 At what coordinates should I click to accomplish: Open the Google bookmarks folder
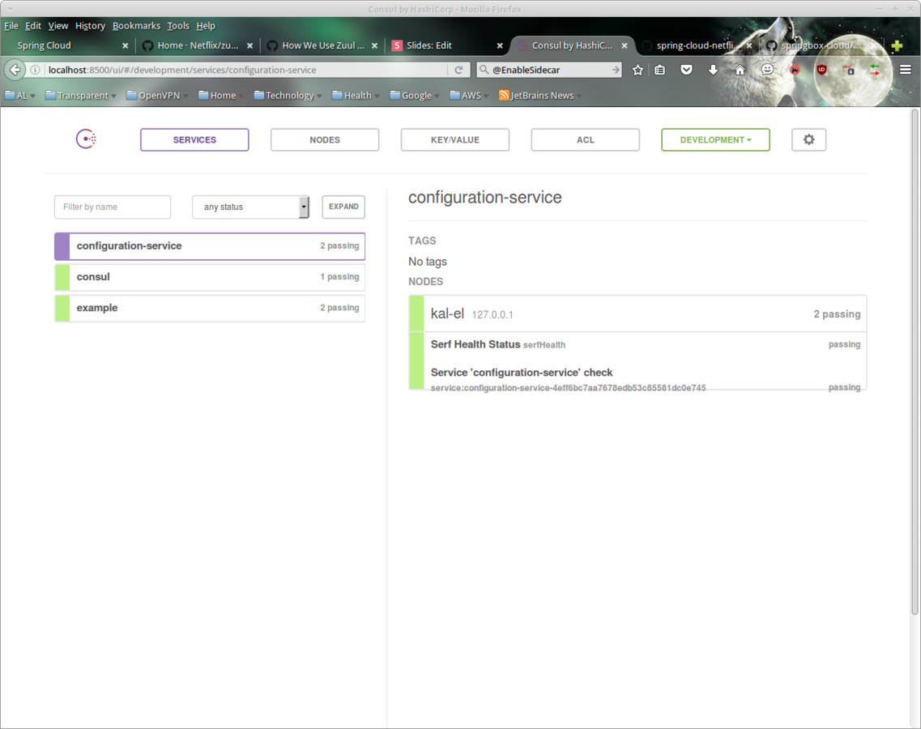click(x=415, y=95)
